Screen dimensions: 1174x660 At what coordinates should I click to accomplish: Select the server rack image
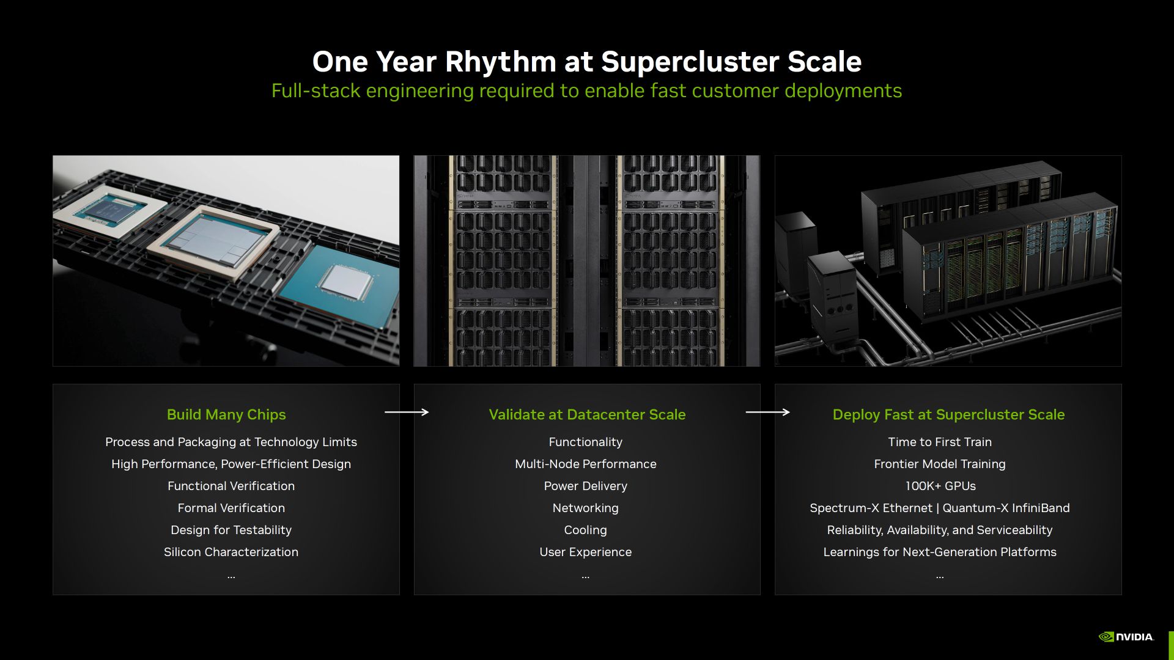587,261
